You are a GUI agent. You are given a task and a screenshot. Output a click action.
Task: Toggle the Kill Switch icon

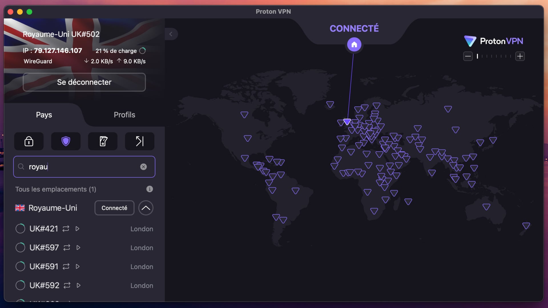(102, 141)
